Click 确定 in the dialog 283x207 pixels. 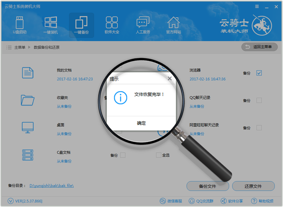click(x=141, y=123)
